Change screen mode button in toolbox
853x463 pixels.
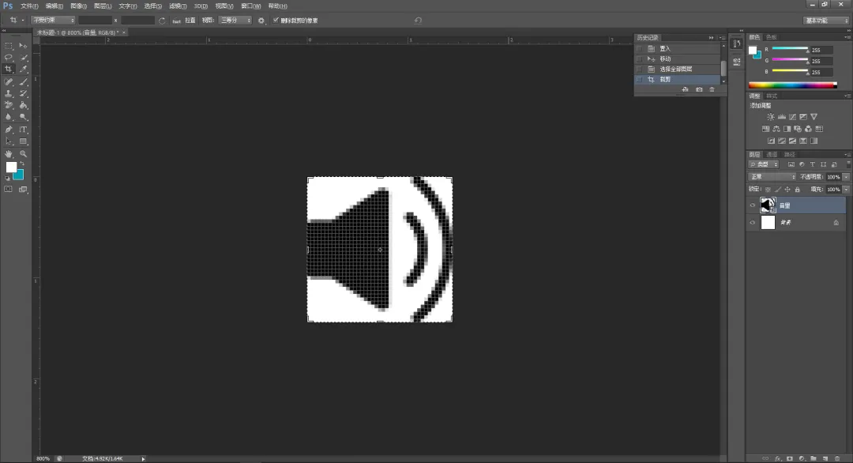tap(24, 190)
